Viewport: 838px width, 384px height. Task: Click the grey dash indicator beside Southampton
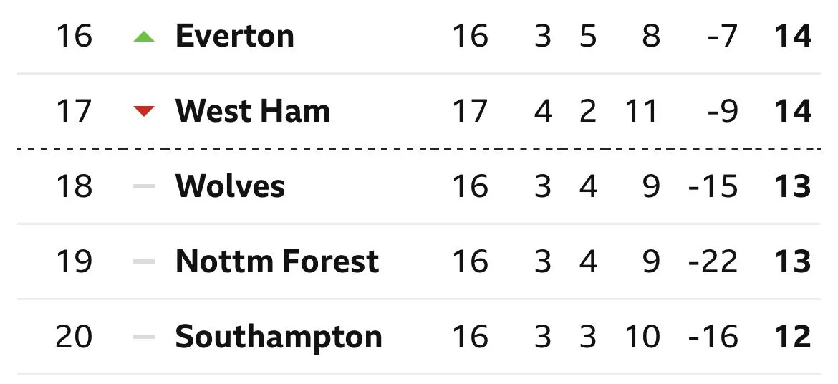pyautogui.click(x=144, y=337)
